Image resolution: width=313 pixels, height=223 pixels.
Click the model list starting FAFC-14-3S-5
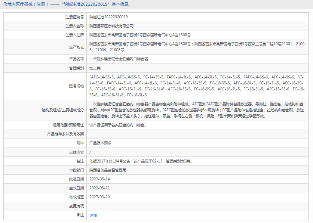click(197, 86)
